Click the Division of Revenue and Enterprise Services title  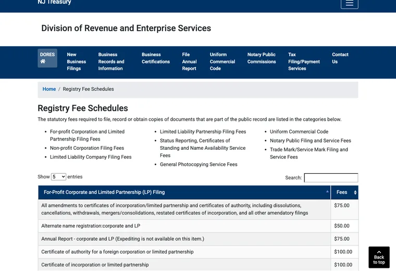[x=126, y=28]
